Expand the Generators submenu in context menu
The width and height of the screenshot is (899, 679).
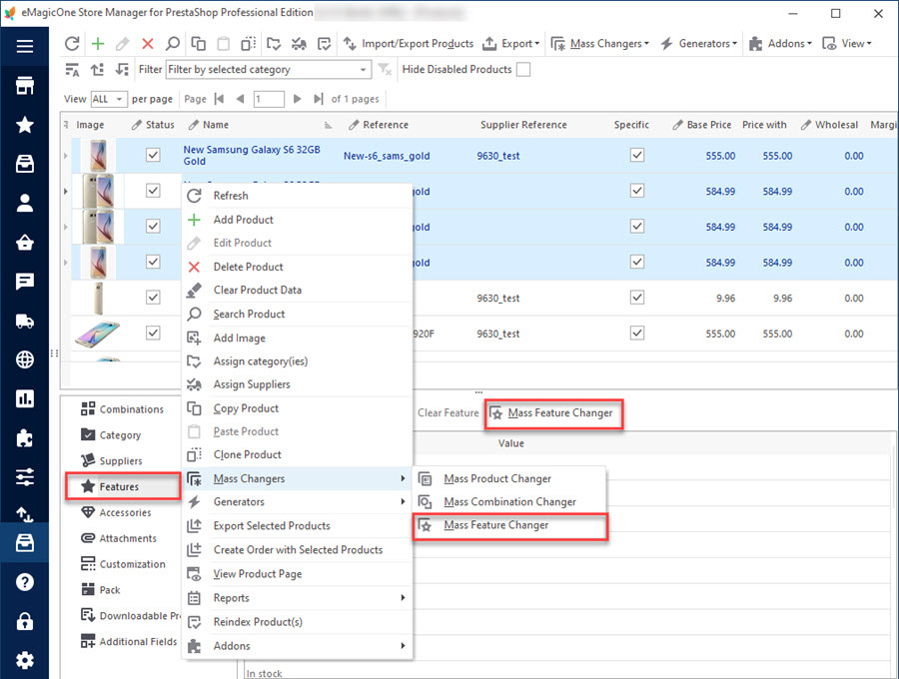[297, 501]
